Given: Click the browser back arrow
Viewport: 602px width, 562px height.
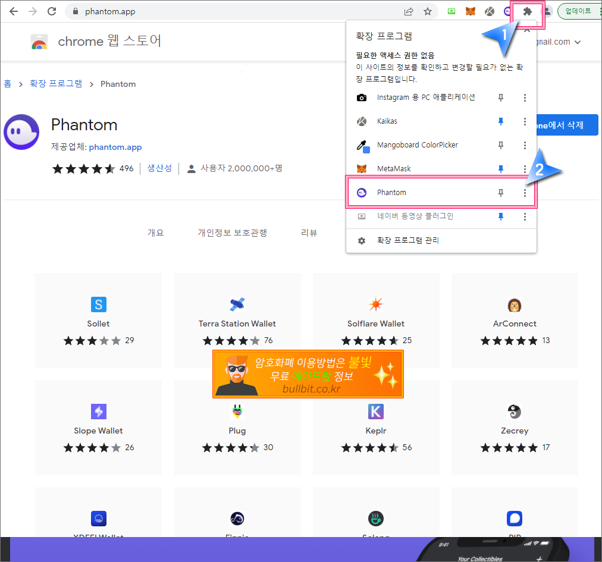Looking at the screenshot, I should (x=14, y=11).
